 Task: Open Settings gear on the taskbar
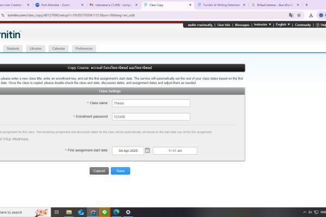pos(128,212)
